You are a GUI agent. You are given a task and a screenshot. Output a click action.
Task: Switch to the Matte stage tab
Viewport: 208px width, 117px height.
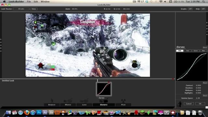tap(68, 105)
